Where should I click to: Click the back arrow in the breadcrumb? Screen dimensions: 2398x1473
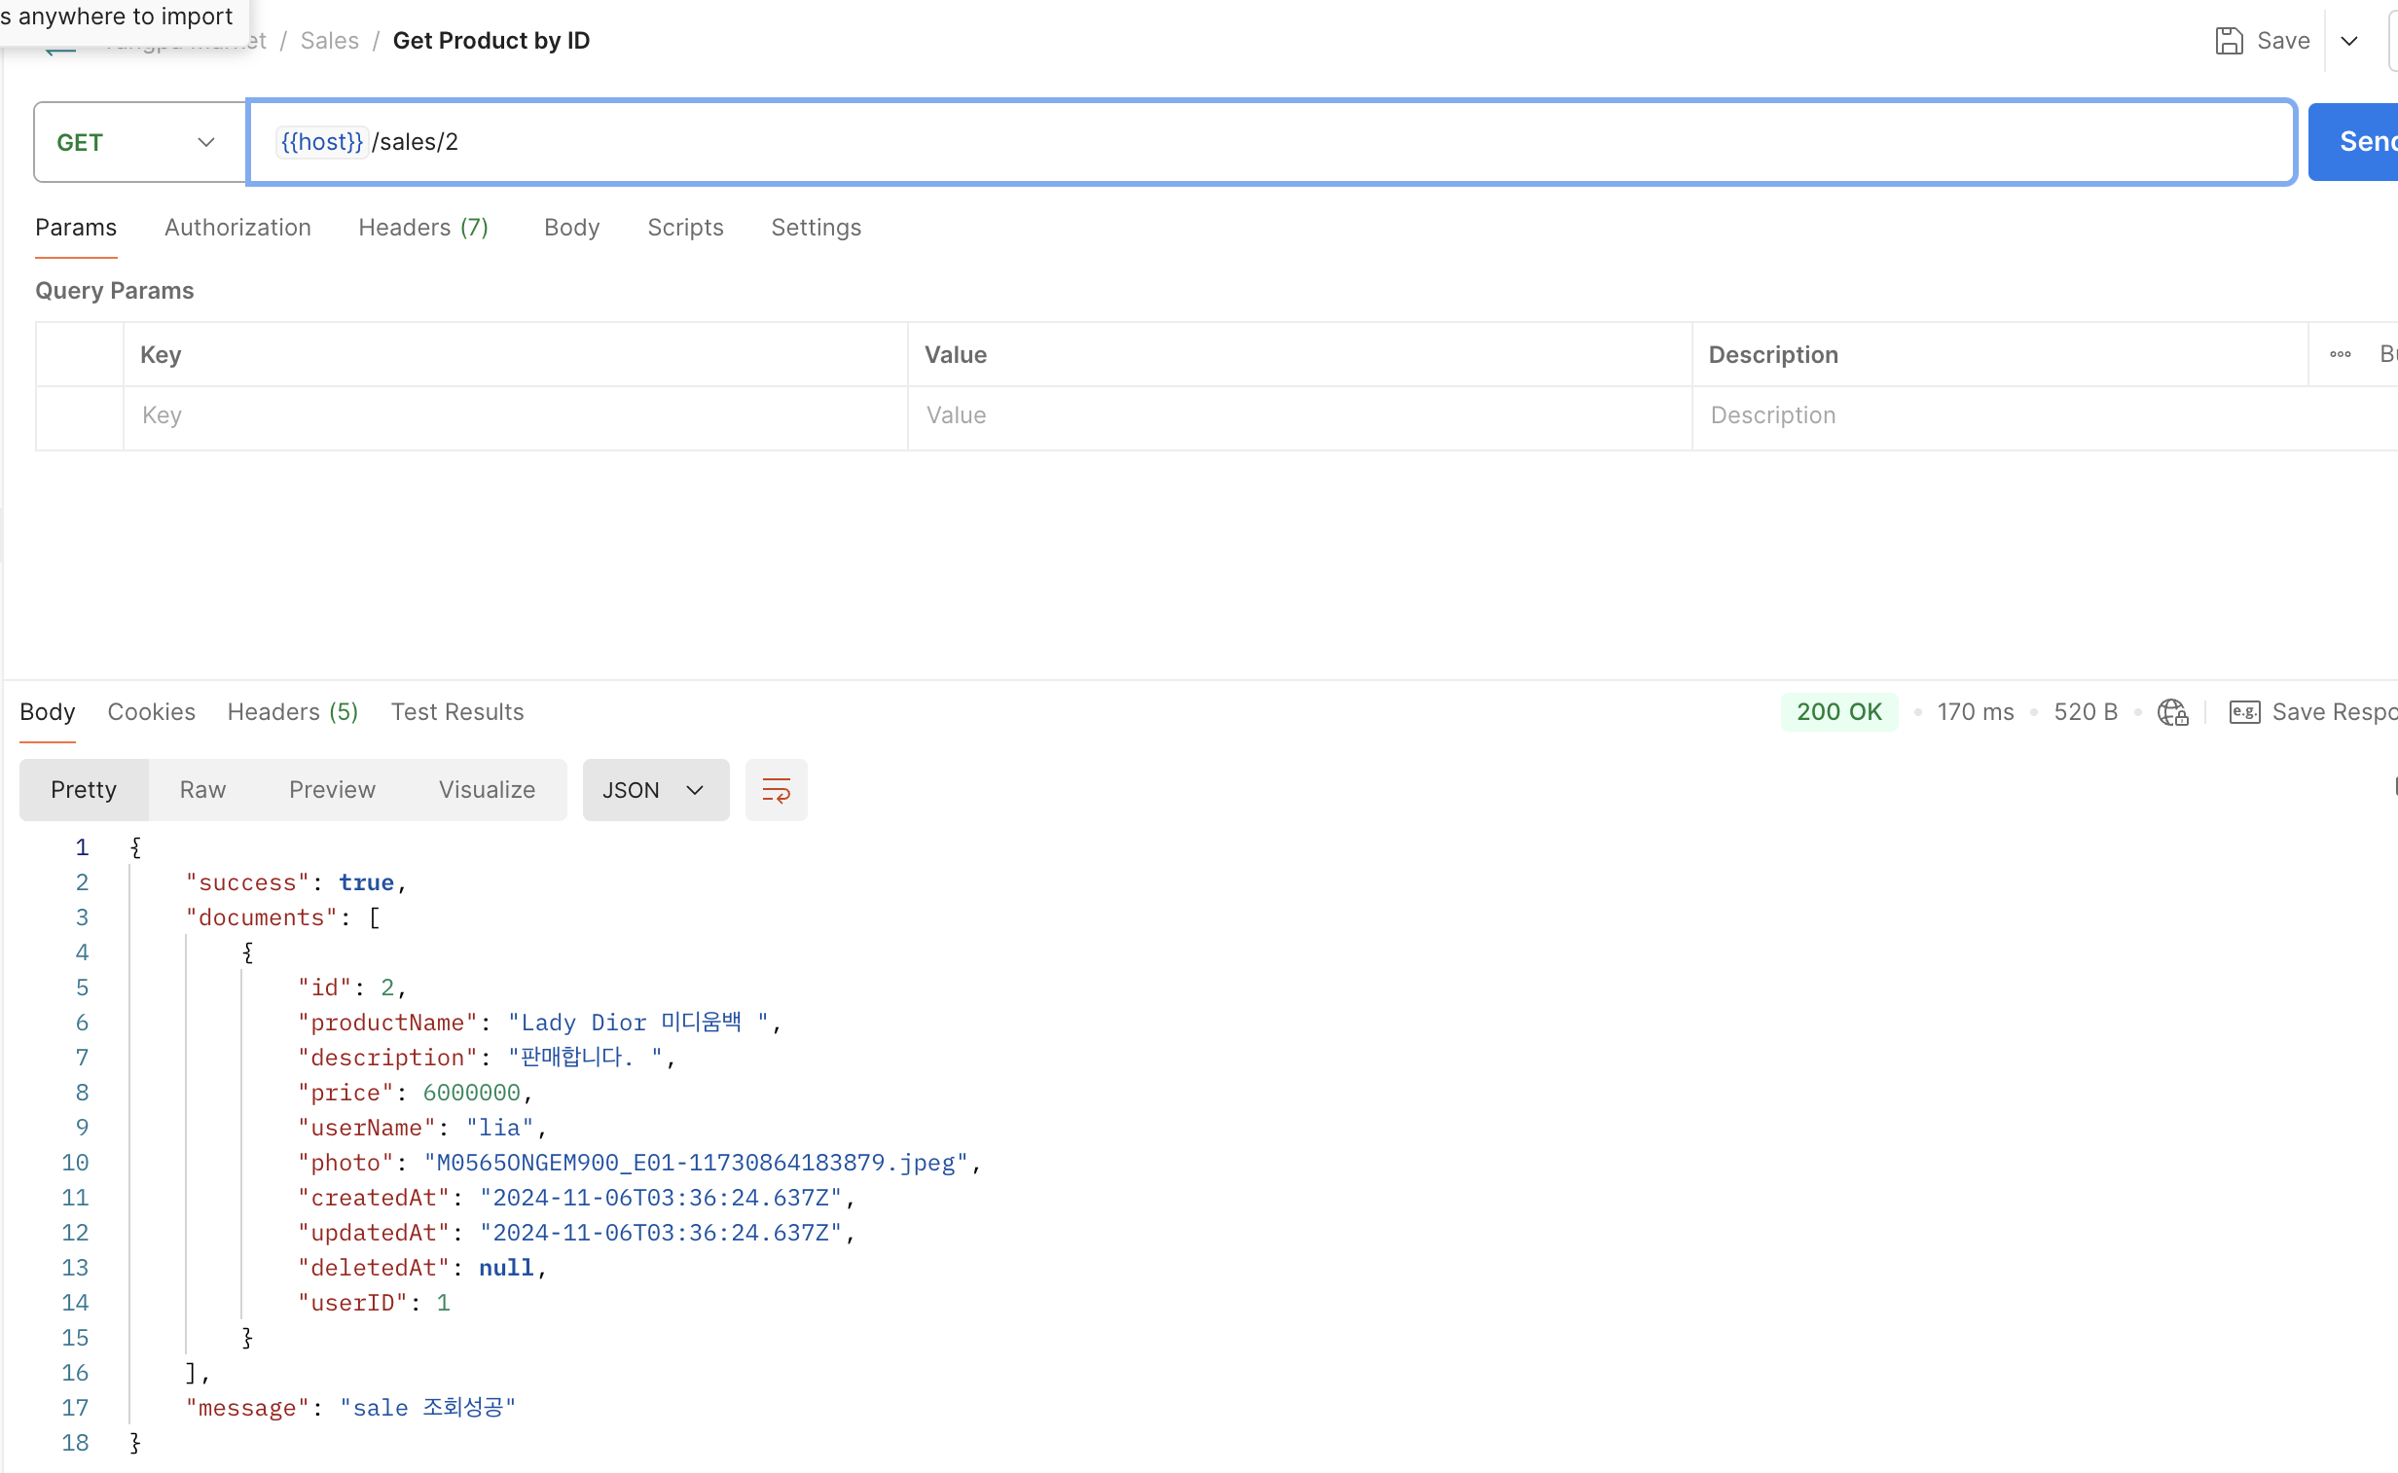pos(60,49)
